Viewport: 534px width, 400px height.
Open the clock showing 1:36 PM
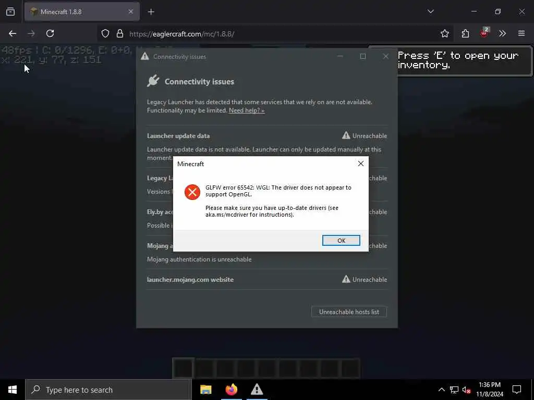tap(489, 390)
